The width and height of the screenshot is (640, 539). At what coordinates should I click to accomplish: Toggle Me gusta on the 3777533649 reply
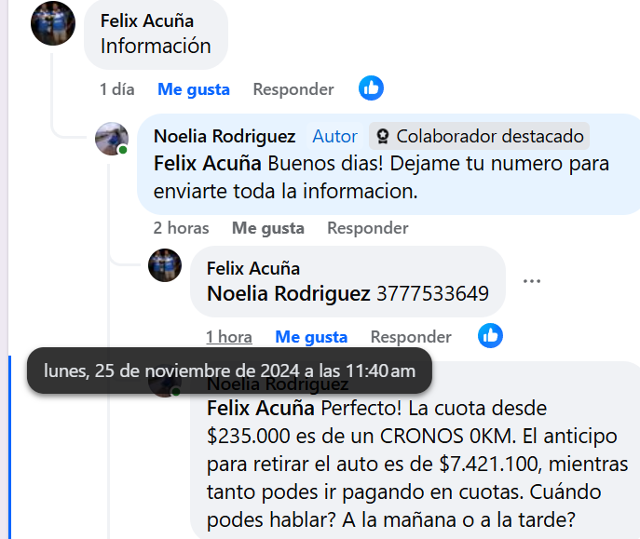click(x=311, y=337)
